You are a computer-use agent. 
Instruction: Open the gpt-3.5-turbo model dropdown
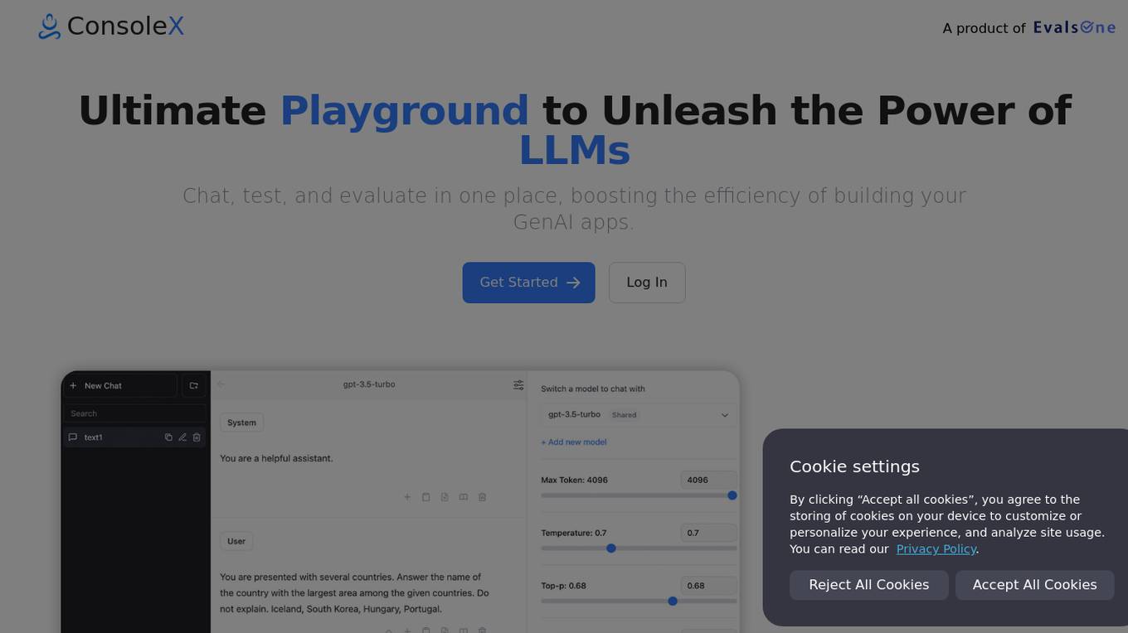(638, 414)
